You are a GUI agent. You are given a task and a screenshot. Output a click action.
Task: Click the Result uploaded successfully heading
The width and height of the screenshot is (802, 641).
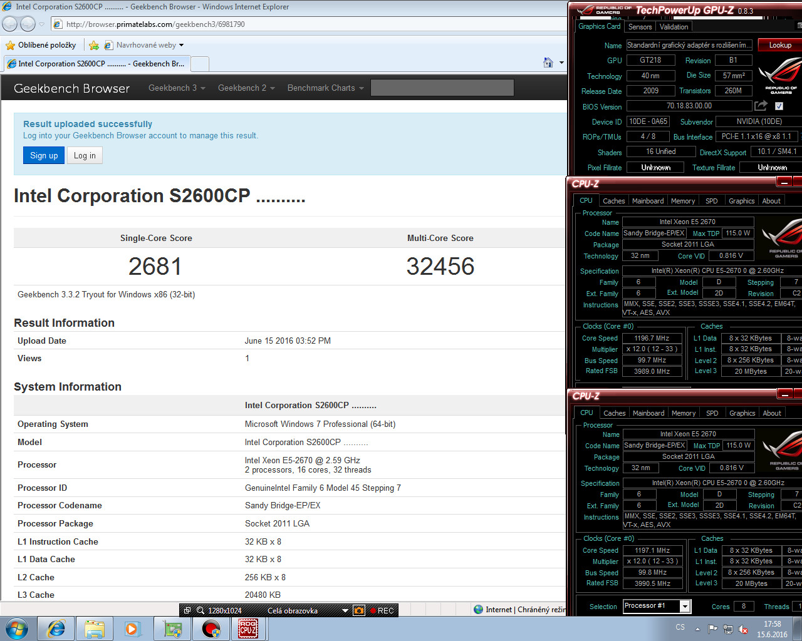88,124
